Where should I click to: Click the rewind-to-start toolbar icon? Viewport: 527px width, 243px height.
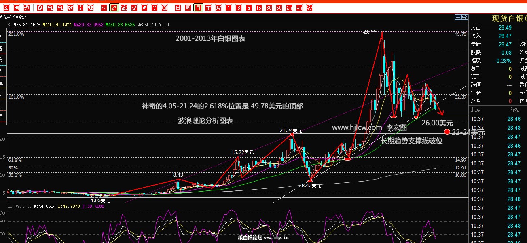16,8
